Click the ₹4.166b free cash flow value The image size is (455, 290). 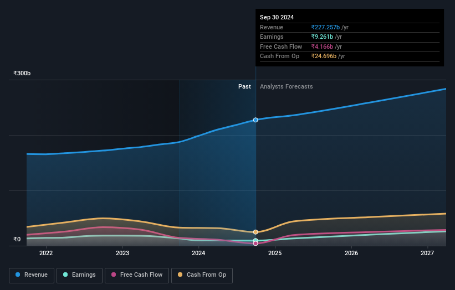pyautogui.click(x=322, y=46)
